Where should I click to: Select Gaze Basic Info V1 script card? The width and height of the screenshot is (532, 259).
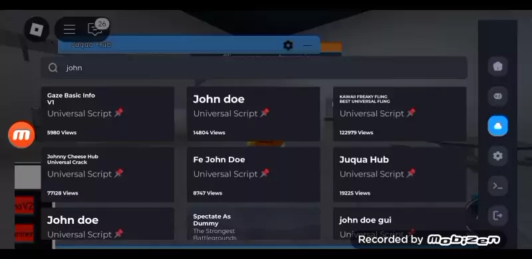(108, 114)
